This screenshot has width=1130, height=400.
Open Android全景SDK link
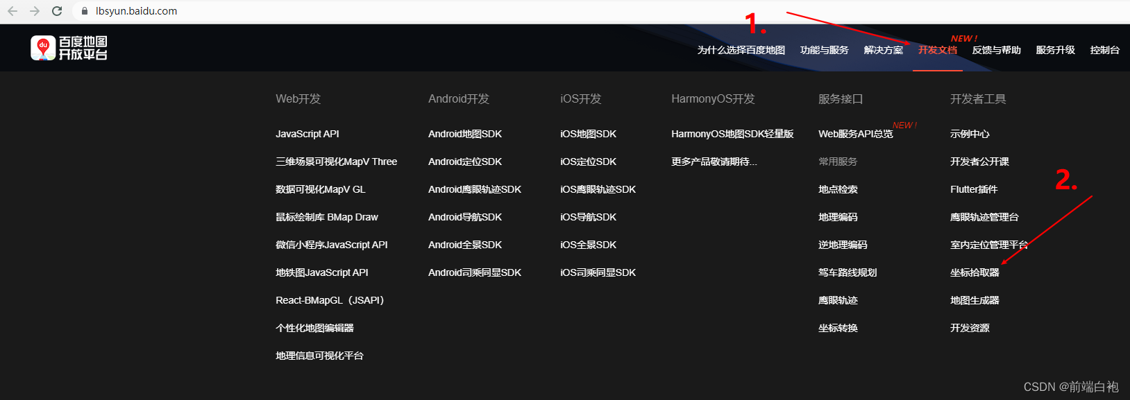coord(465,245)
